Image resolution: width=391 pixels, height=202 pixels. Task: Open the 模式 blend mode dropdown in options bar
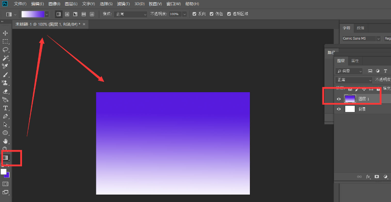[131, 14]
